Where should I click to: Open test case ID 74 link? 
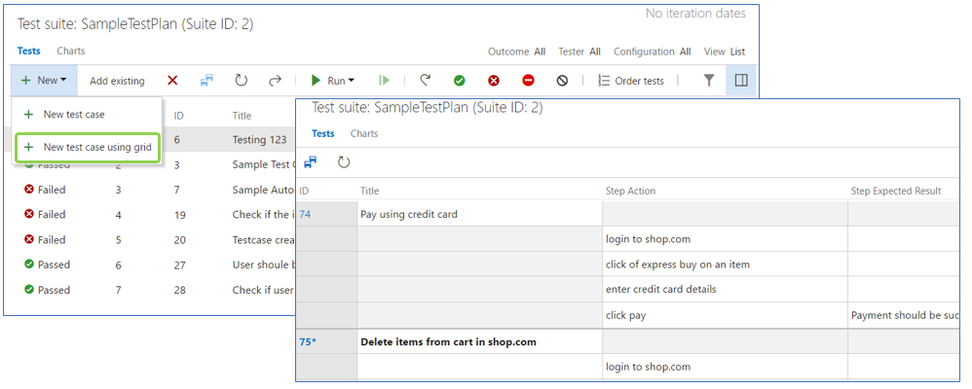point(305,214)
